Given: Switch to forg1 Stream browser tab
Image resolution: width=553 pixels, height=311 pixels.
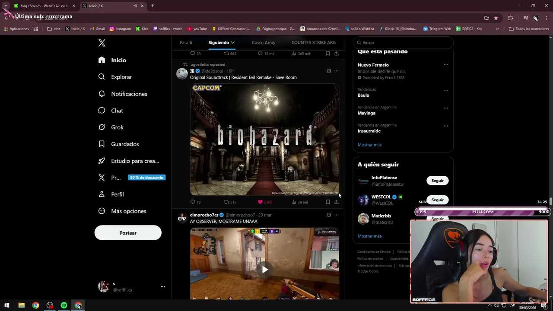Looking at the screenshot, I should [44, 6].
